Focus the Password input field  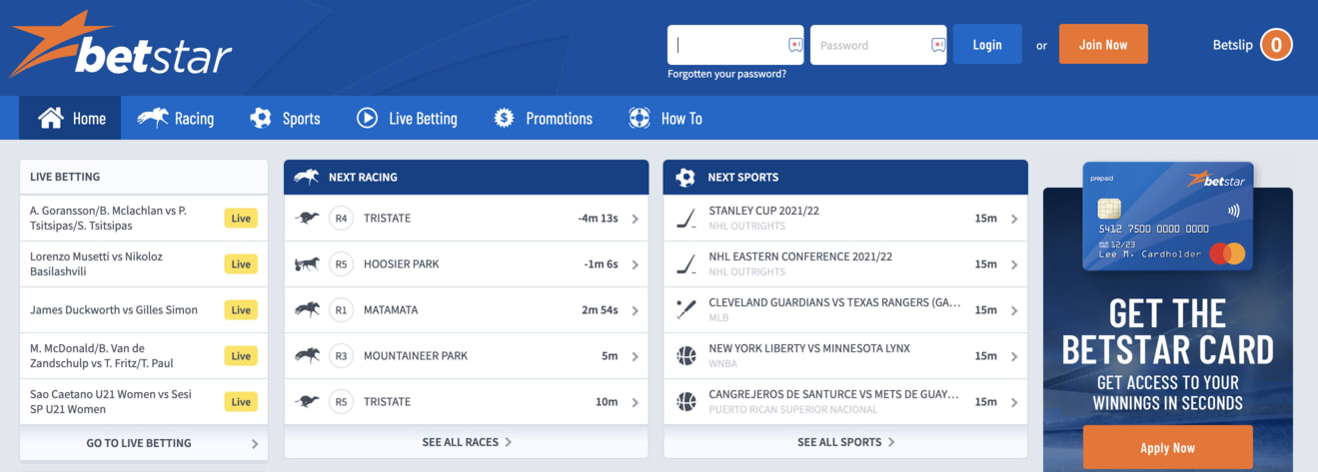878,45
